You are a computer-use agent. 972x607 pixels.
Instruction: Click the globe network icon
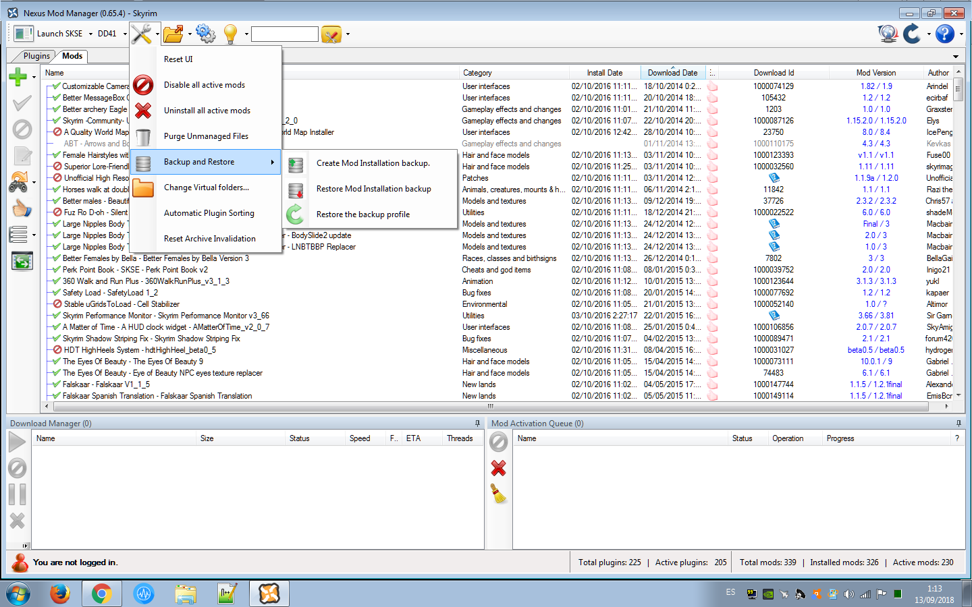coord(888,34)
